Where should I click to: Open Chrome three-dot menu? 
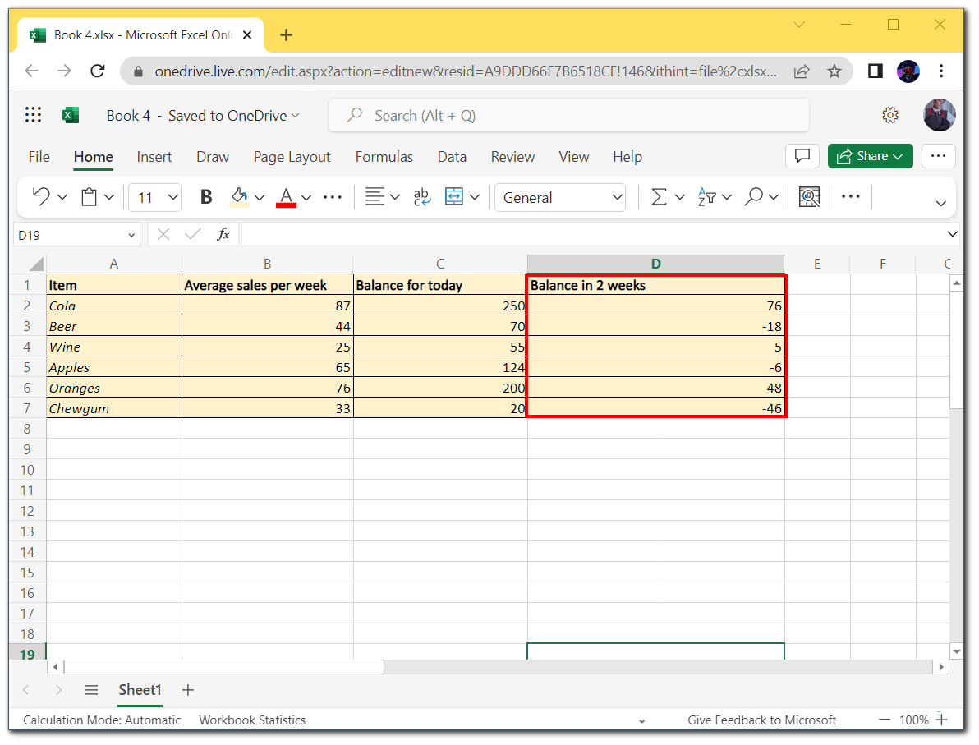[x=941, y=71]
